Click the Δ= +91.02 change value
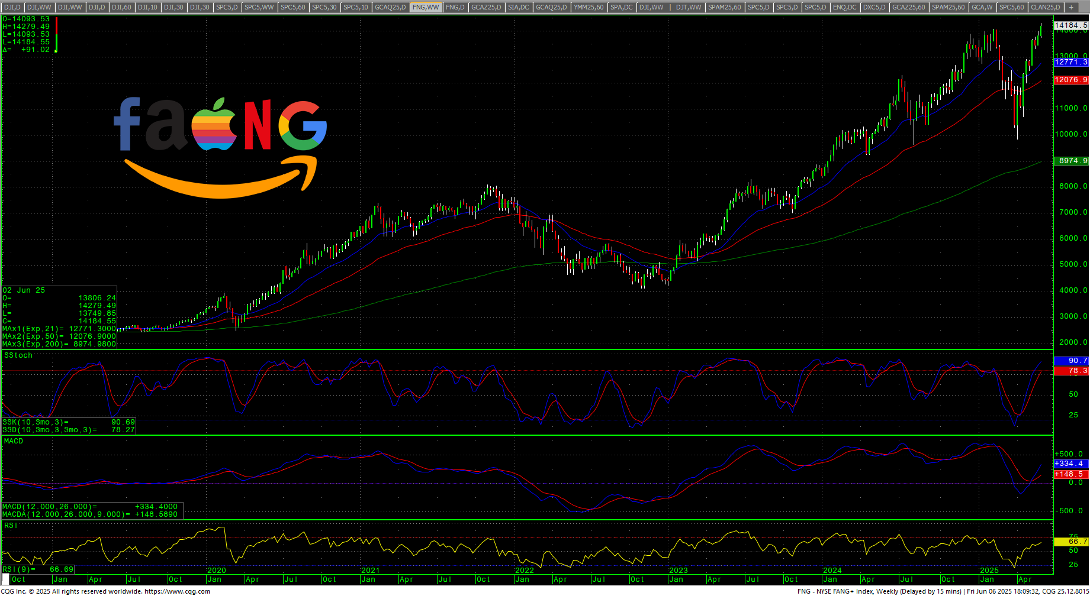This screenshot has height=596, width=1090. point(27,50)
